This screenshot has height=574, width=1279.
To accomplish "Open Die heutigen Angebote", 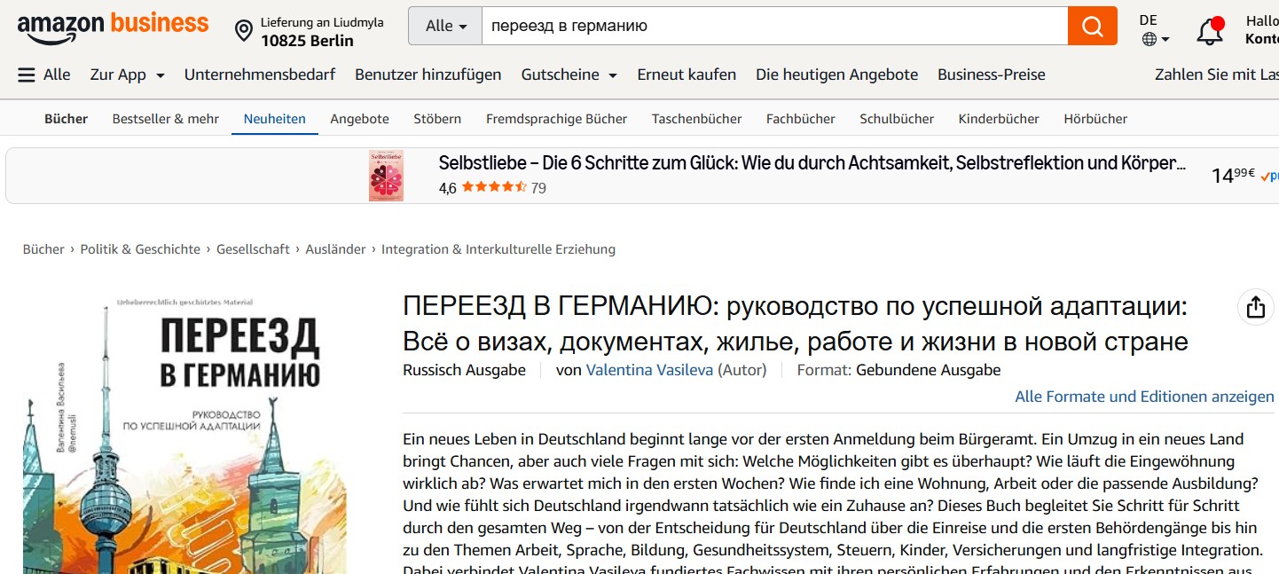I will pos(836,75).
